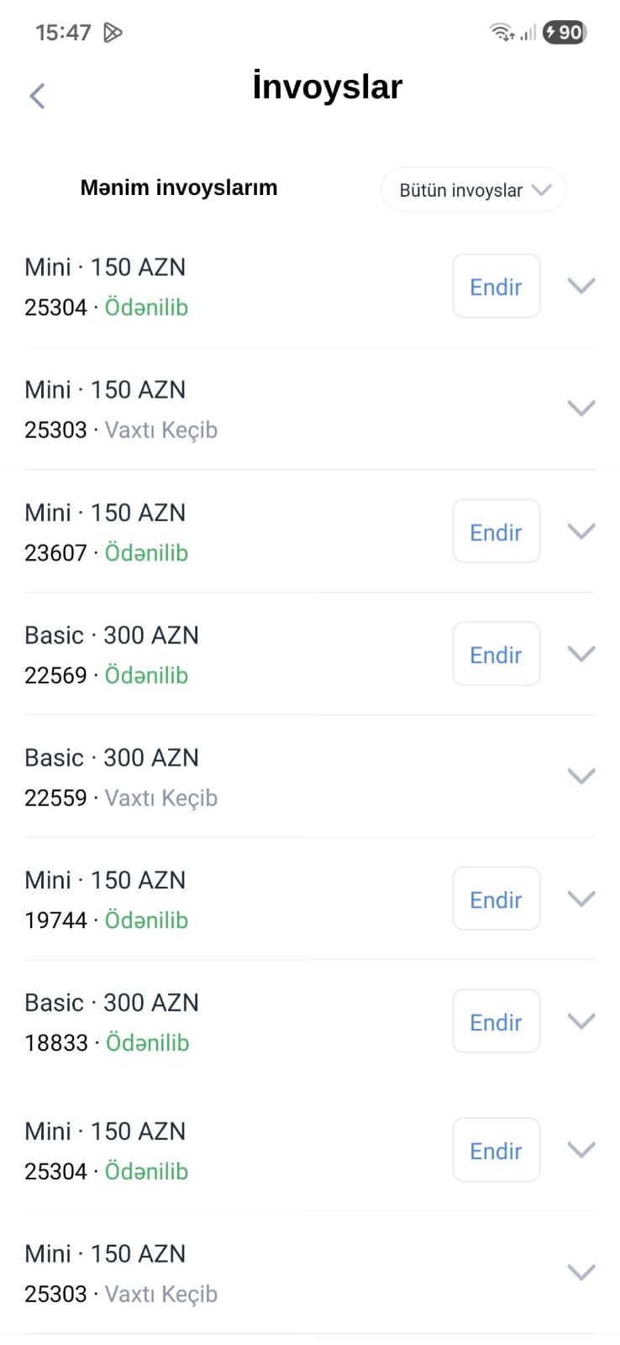The width and height of the screenshot is (620, 1345).
Task: Open the "Bütün invoyslar" filter dropdown
Action: 474,190
